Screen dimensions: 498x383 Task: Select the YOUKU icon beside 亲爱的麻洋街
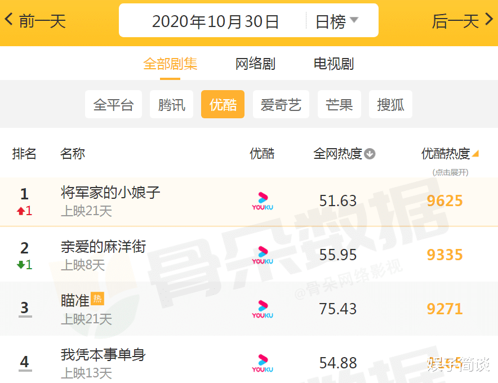click(x=261, y=255)
